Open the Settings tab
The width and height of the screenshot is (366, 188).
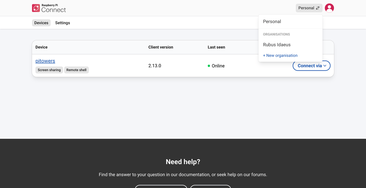point(63,23)
